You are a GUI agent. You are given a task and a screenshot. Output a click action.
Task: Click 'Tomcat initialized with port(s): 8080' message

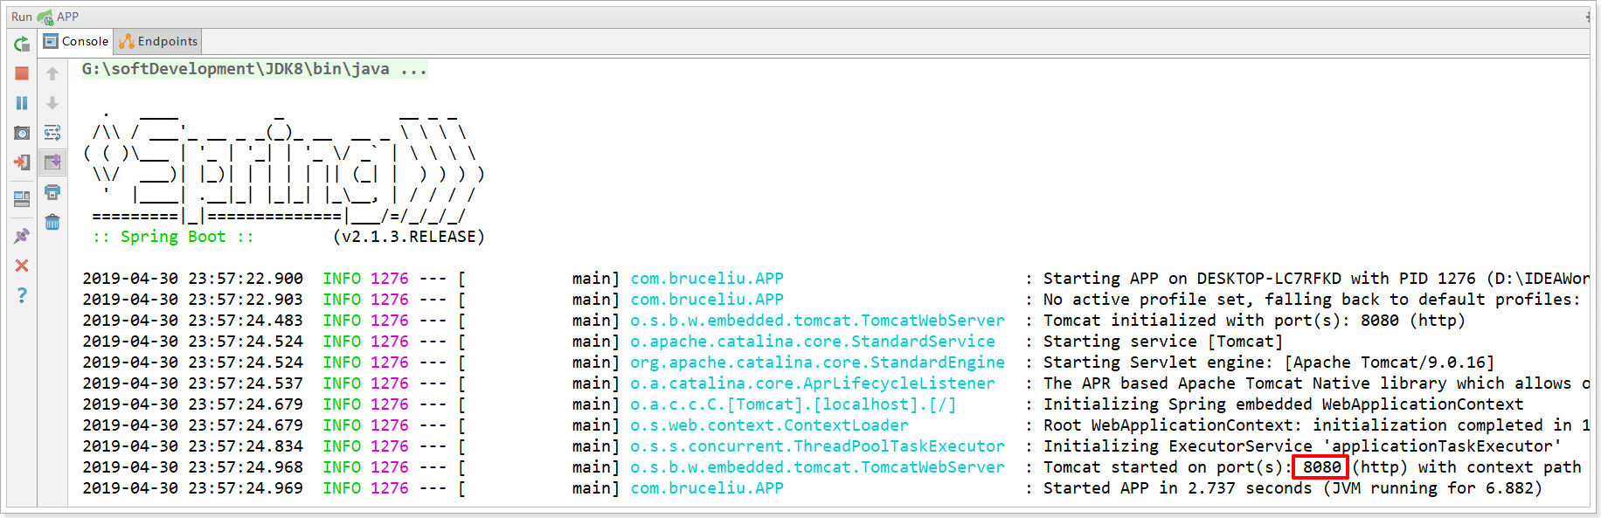point(1254,321)
